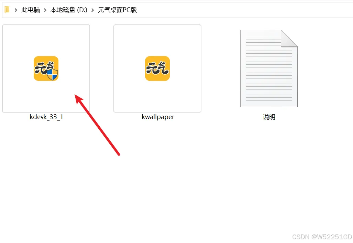Click the 说明 file name label

pos(269,117)
